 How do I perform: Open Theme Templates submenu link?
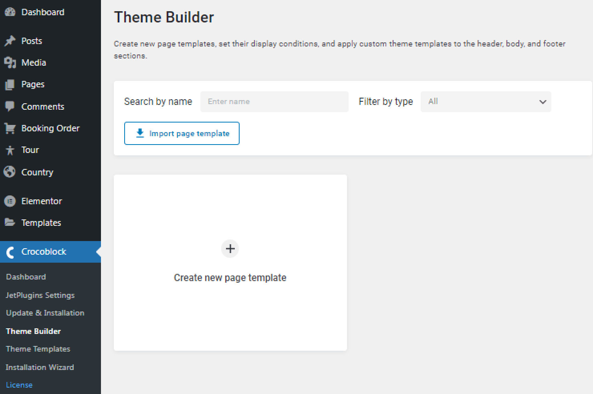point(38,349)
